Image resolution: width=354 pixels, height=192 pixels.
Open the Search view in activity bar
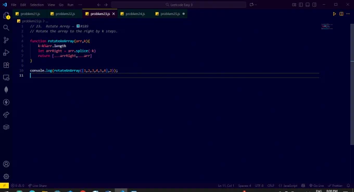pos(6,28)
